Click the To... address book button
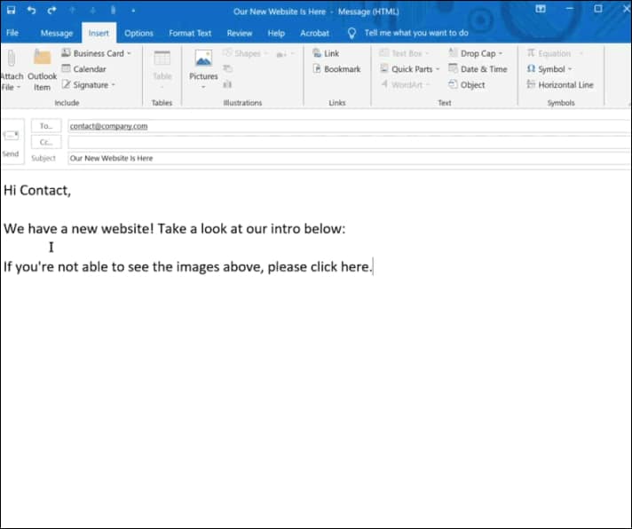Image resolution: width=632 pixels, height=529 pixels. pos(46,126)
